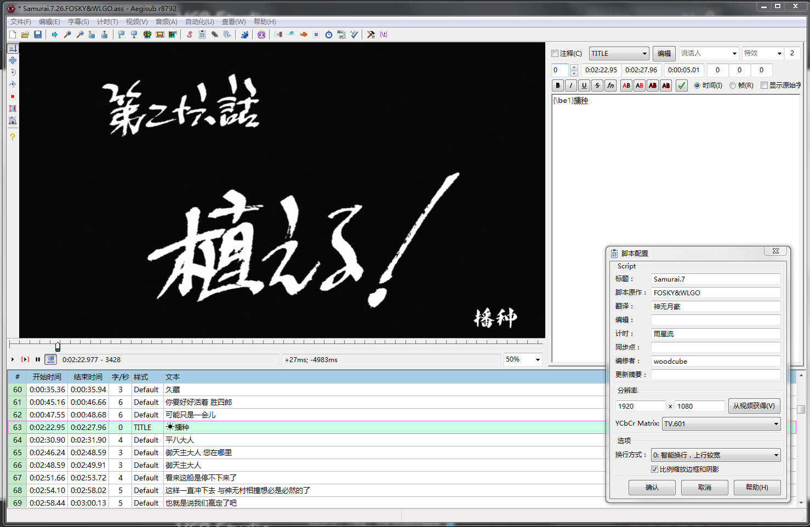The image size is (810, 527).
Task: Click the 标题 field containing Samurai.7
Action: click(716, 279)
